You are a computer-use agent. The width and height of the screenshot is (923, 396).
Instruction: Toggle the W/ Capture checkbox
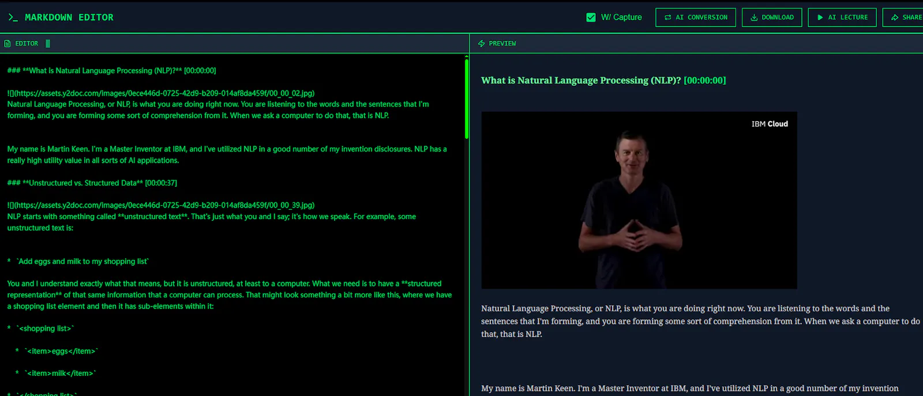(x=591, y=17)
